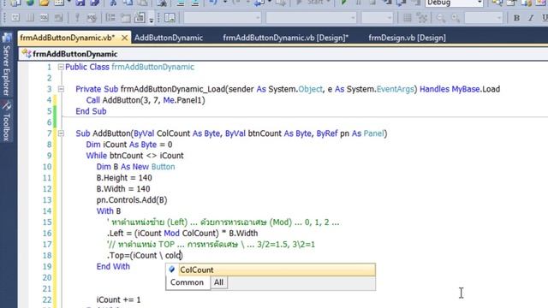This screenshot has width=548, height=308.
Task: Click the Server Explorer icon in side strip
Action: click(x=7, y=38)
